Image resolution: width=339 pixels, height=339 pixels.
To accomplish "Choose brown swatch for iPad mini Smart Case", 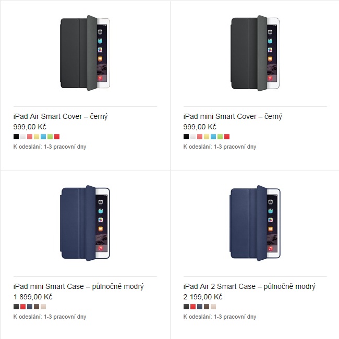I will [37, 307].
